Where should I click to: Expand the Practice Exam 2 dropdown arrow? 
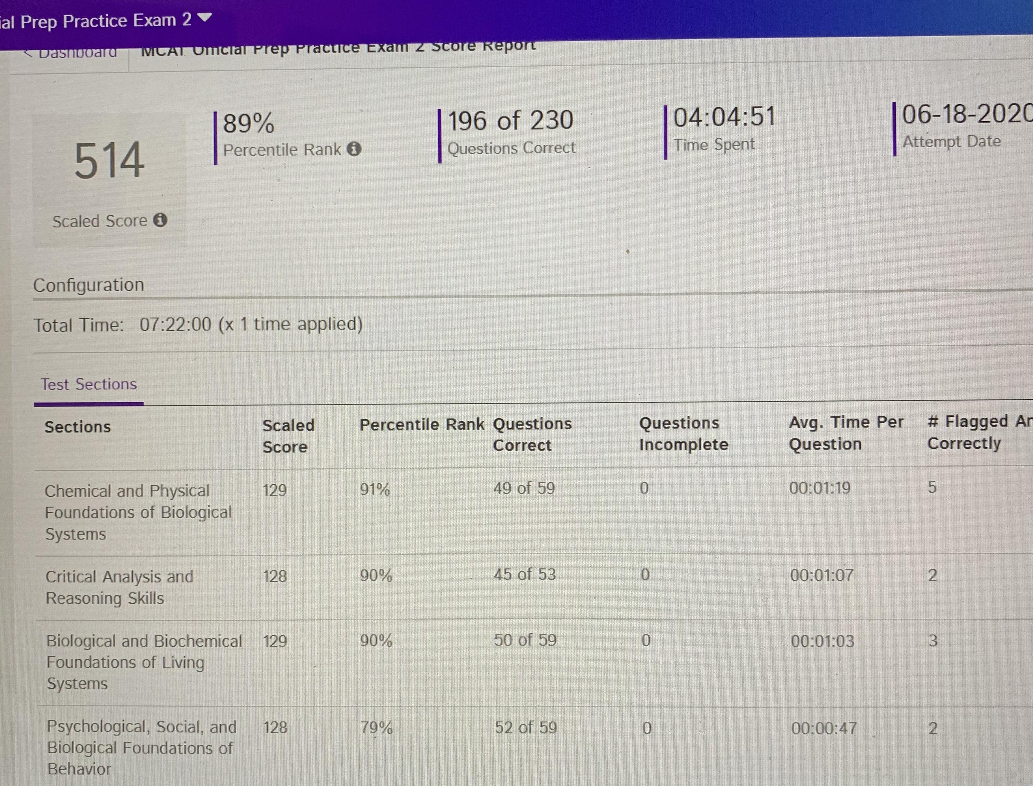click(204, 17)
